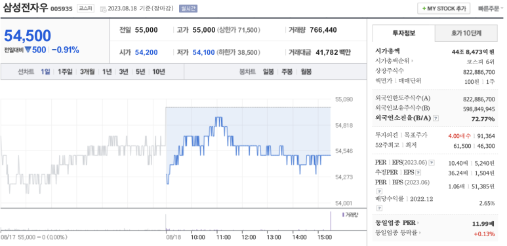This screenshot has width=507, height=246.
Task: Click 거래대금 value 41,782 백만
Action: 333,52
